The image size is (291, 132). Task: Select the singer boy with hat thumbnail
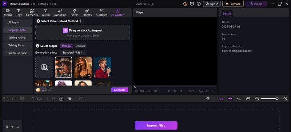click(63, 67)
